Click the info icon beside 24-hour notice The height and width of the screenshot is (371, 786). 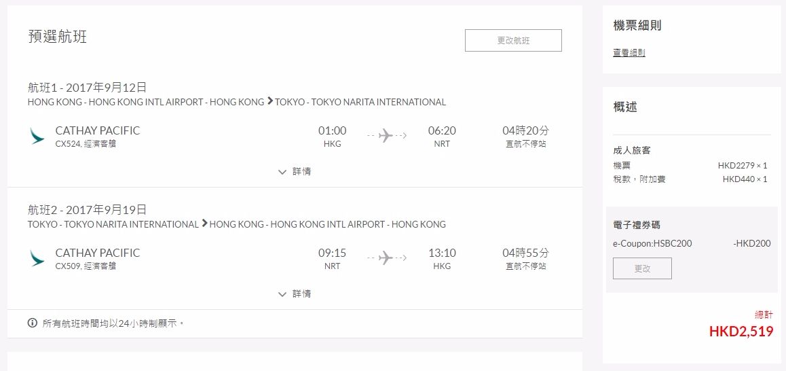click(x=33, y=323)
